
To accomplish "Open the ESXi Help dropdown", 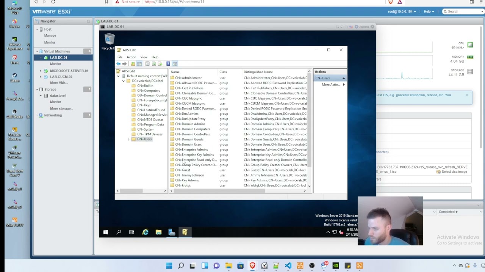I will tap(429, 11).
